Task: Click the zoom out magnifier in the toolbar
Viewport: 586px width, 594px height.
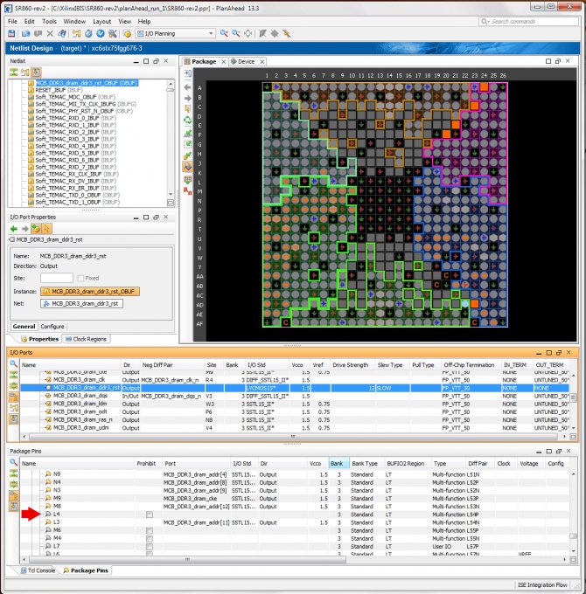Action: pos(236,34)
